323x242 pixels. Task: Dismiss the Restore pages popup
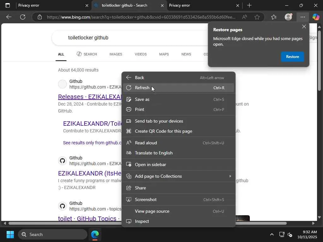coord(304,26)
